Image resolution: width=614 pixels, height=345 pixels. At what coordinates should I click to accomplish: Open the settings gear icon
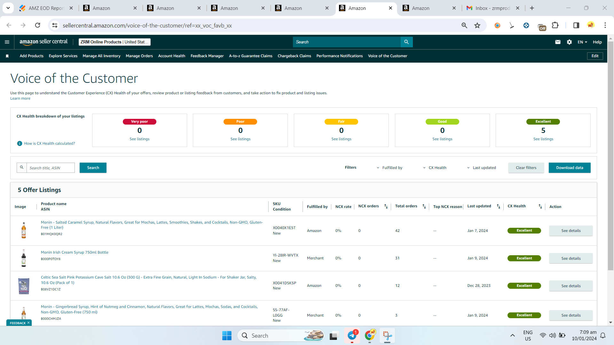(x=569, y=42)
